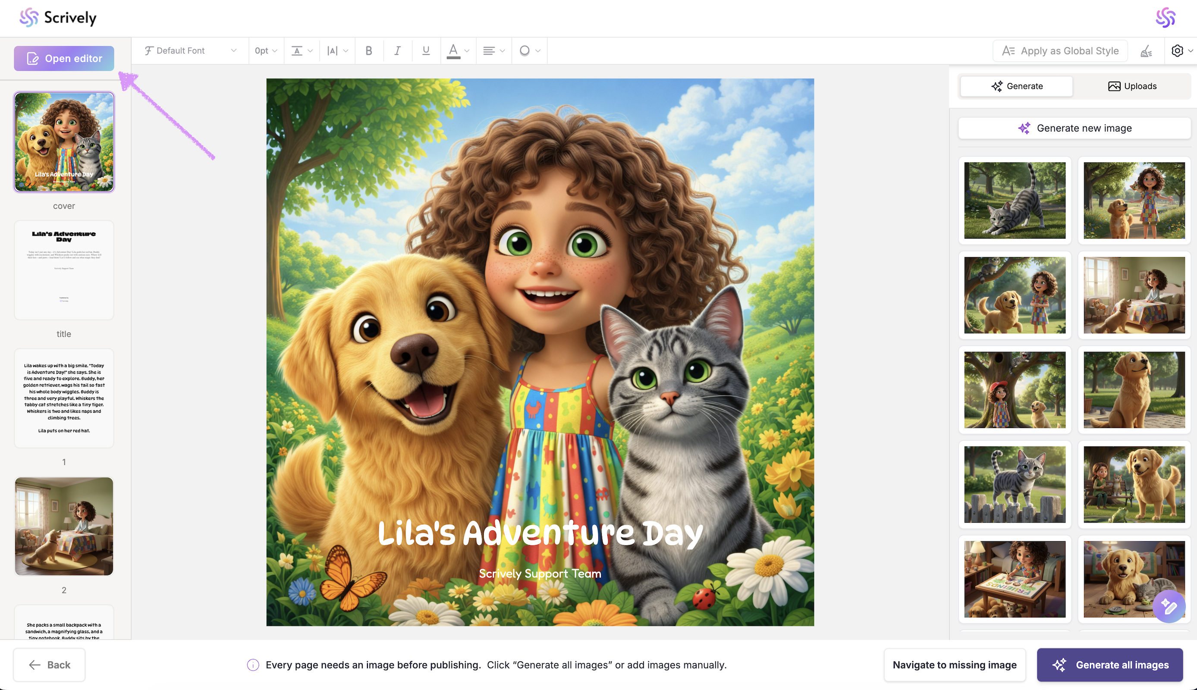Viewport: 1197px width, 690px height.
Task: Open the letter spacing options
Action: (337, 51)
